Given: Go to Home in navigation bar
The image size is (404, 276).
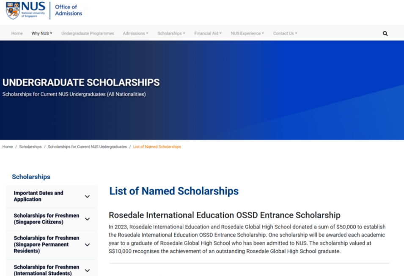Looking at the screenshot, I should pyautogui.click(x=17, y=33).
